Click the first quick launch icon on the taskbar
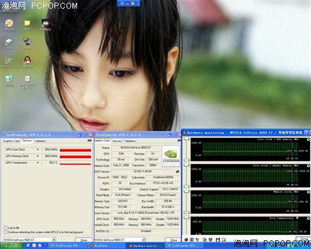This screenshot has height=249, width=311. 29,246
